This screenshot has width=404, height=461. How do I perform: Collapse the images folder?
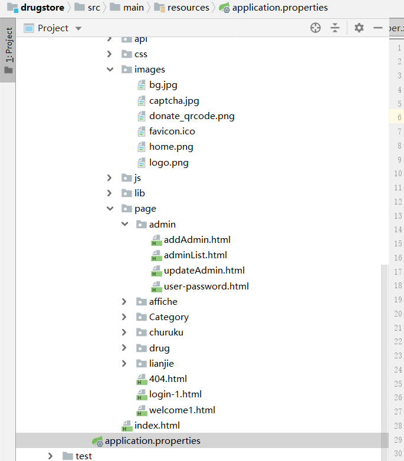110,70
